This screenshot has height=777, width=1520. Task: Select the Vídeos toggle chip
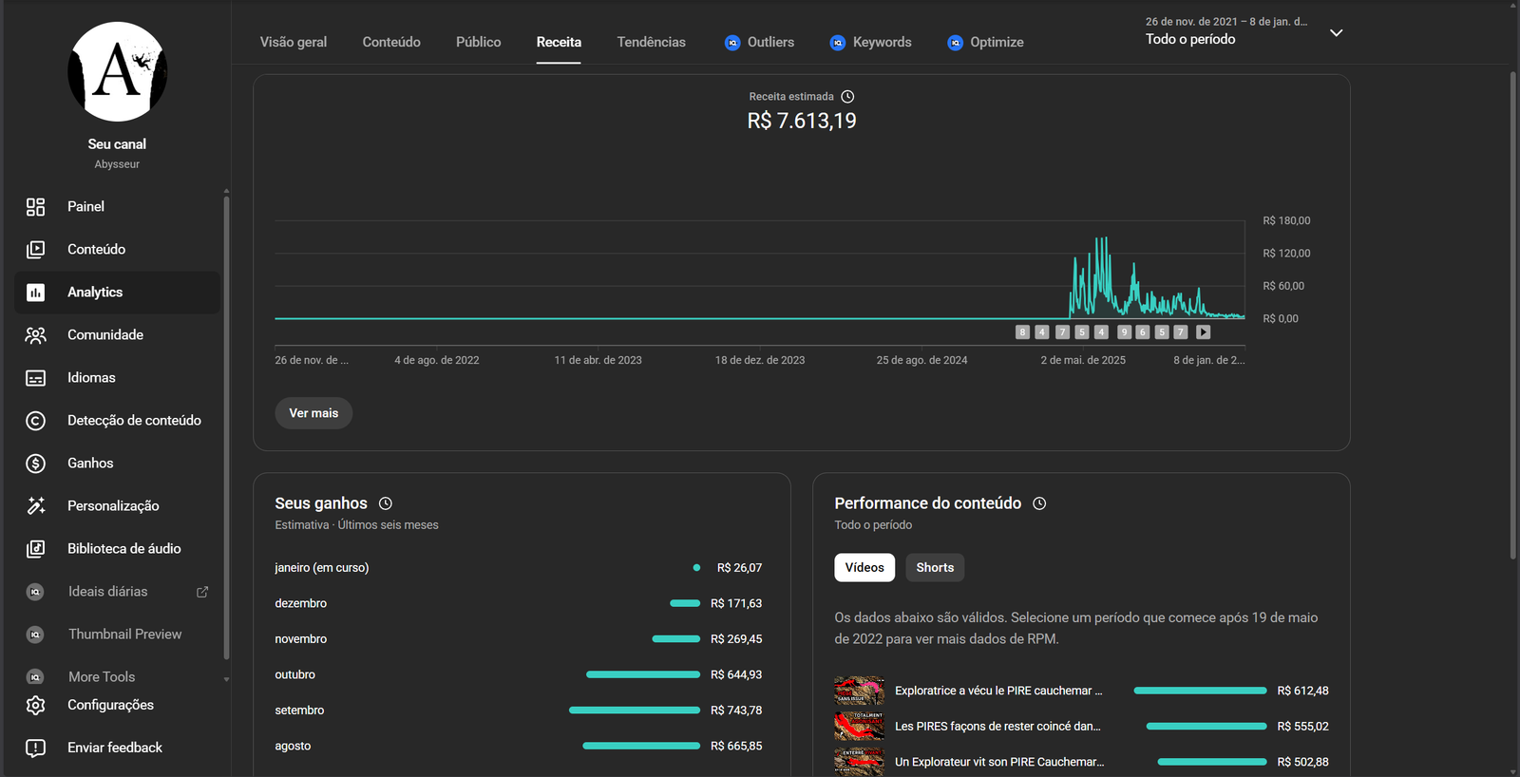tap(864, 568)
